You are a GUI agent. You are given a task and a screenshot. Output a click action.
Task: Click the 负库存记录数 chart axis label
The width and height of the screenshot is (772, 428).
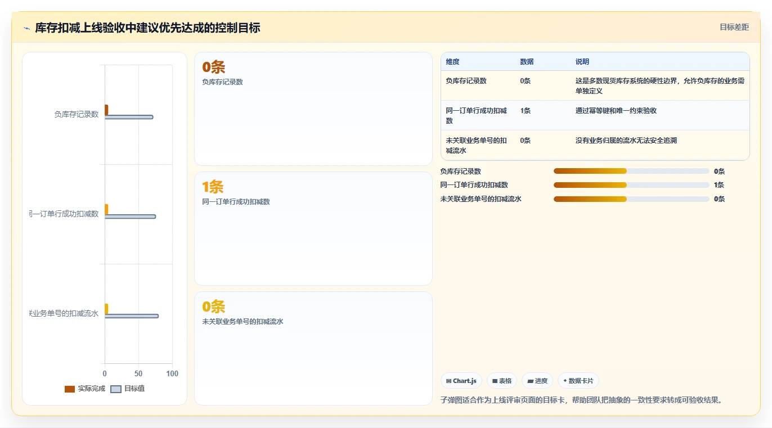point(77,114)
